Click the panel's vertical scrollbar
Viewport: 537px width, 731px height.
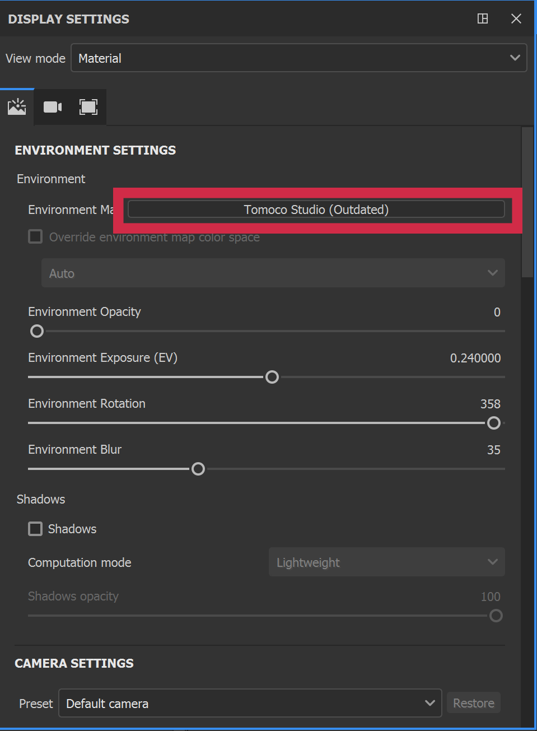point(527,202)
